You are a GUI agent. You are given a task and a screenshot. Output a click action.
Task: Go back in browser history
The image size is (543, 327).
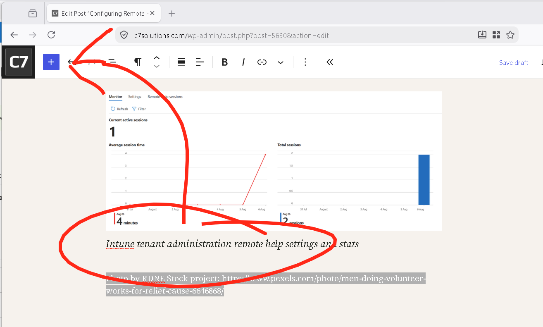tap(14, 35)
